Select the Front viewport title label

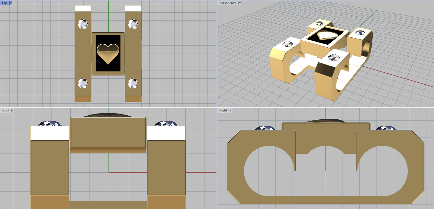point(5,110)
